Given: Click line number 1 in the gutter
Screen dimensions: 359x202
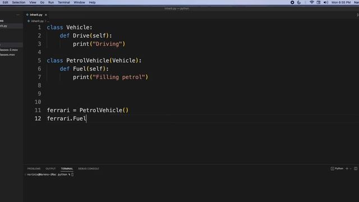Looking at the screenshot, I should pyautogui.click(x=39, y=27).
